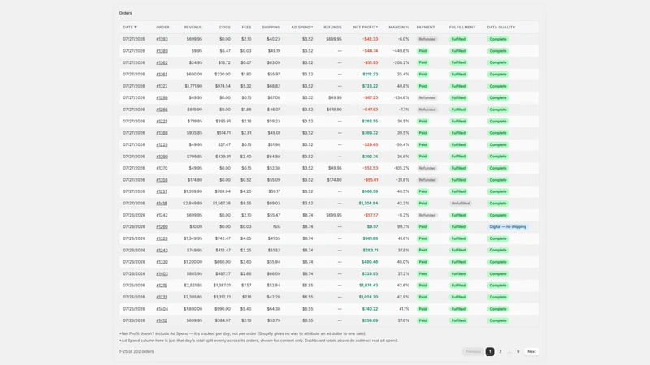This screenshot has height=365, width=650.
Task: Open order #1404
Action: click(162, 309)
